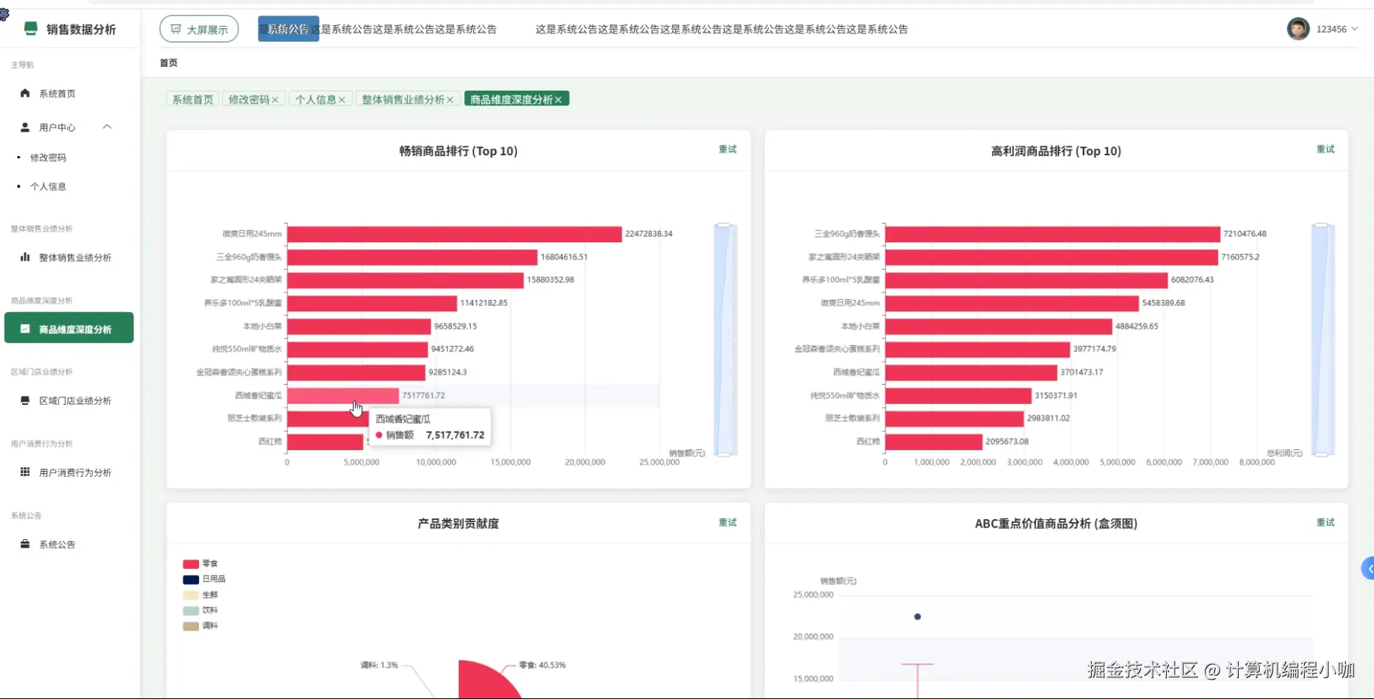
Task: Click 重试 on 畅销商品排行 chart
Action: tap(728, 149)
